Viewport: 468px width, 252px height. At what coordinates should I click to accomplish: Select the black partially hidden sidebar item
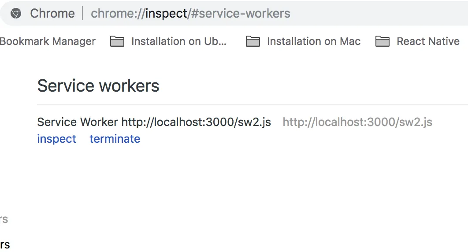tap(4, 245)
